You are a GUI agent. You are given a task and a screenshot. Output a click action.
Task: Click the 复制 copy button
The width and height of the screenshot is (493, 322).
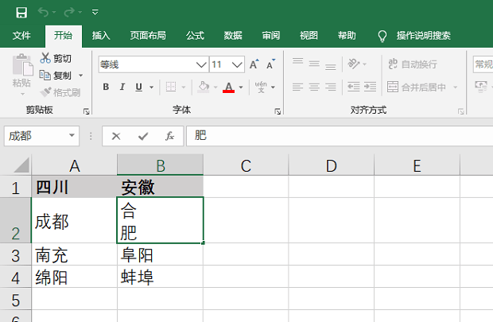[x=56, y=76]
